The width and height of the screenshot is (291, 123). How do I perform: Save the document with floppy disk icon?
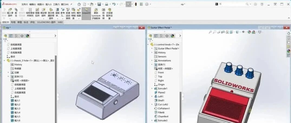(99, 4)
